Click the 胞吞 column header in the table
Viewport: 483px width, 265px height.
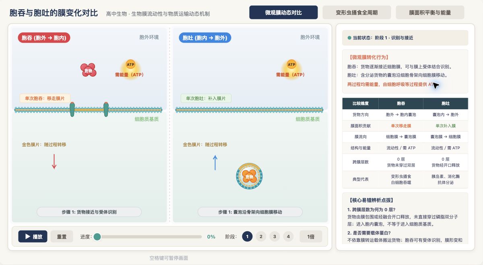click(401, 104)
